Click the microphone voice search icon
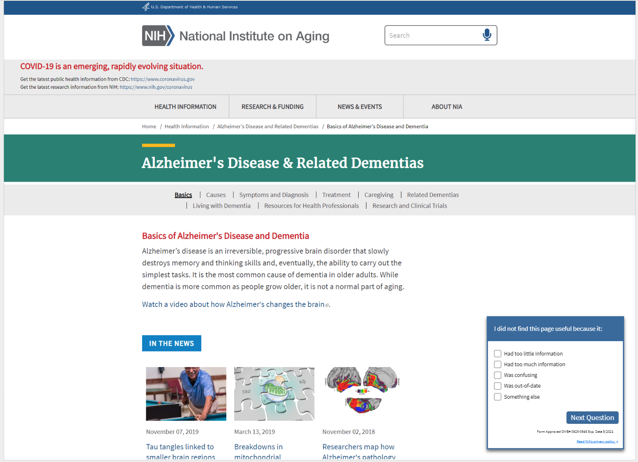The image size is (638, 462). click(487, 35)
